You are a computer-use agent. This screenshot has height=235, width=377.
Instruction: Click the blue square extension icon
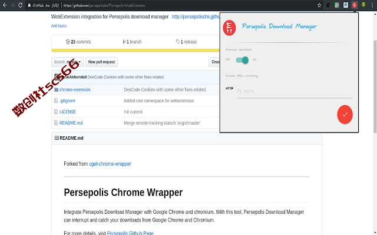tap(346, 5)
